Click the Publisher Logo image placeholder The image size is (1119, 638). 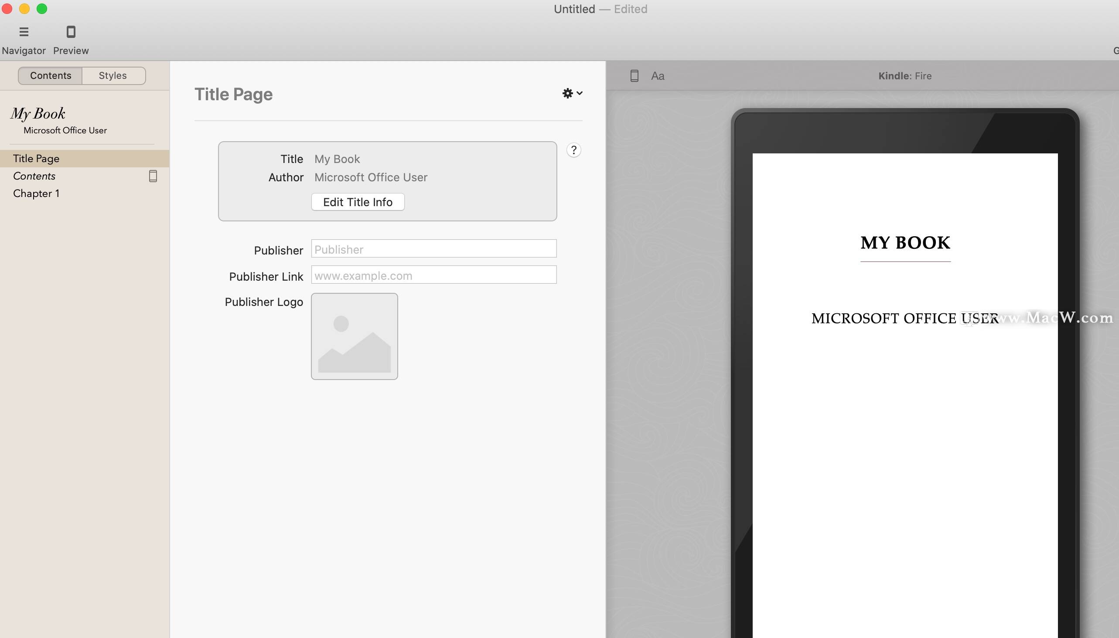tap(354, 336)
